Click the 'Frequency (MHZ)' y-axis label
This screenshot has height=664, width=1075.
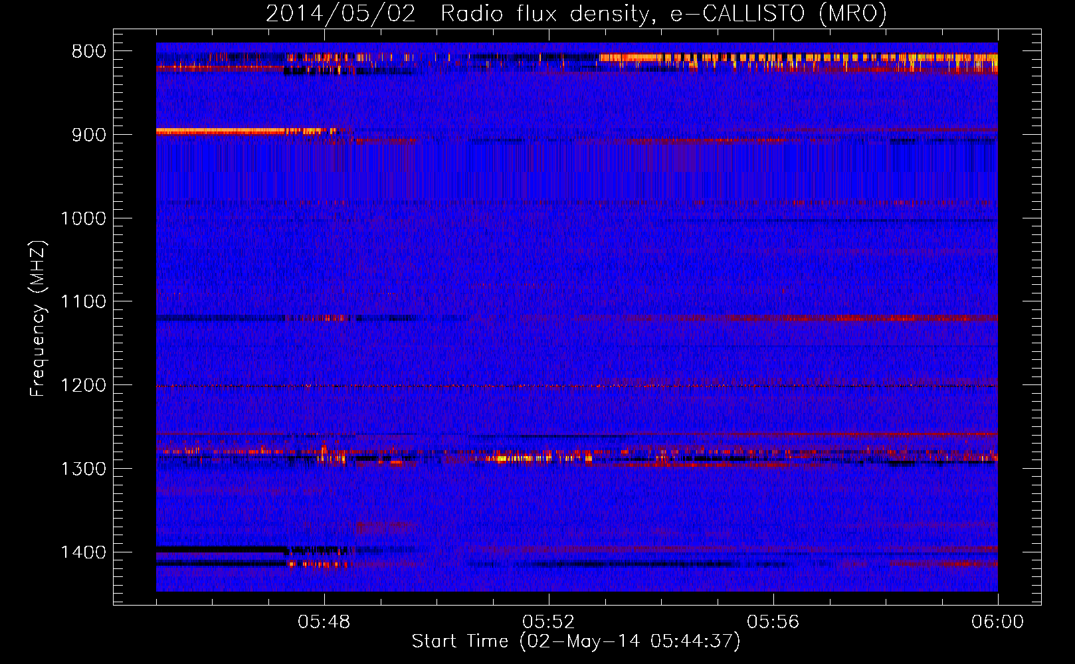(38, 318)
